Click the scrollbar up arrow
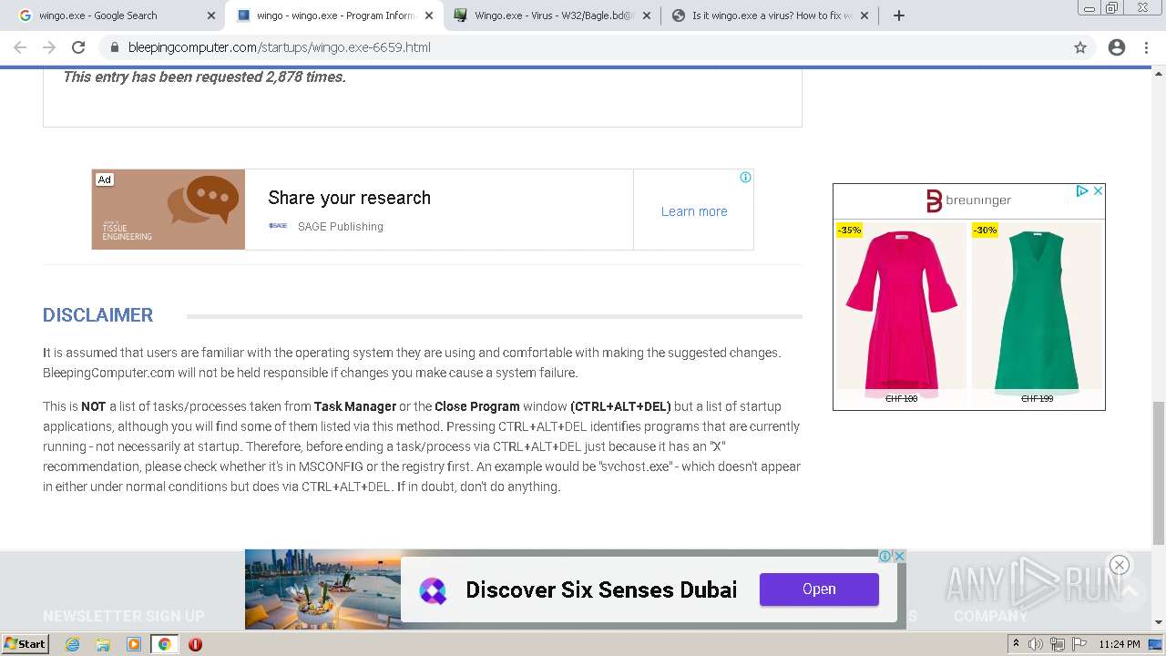This screenshot has width=1166, height=656. (1159, 73)
